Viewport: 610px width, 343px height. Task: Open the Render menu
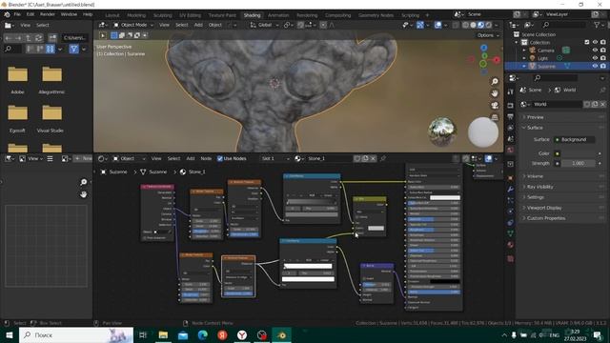click(48, 14)
